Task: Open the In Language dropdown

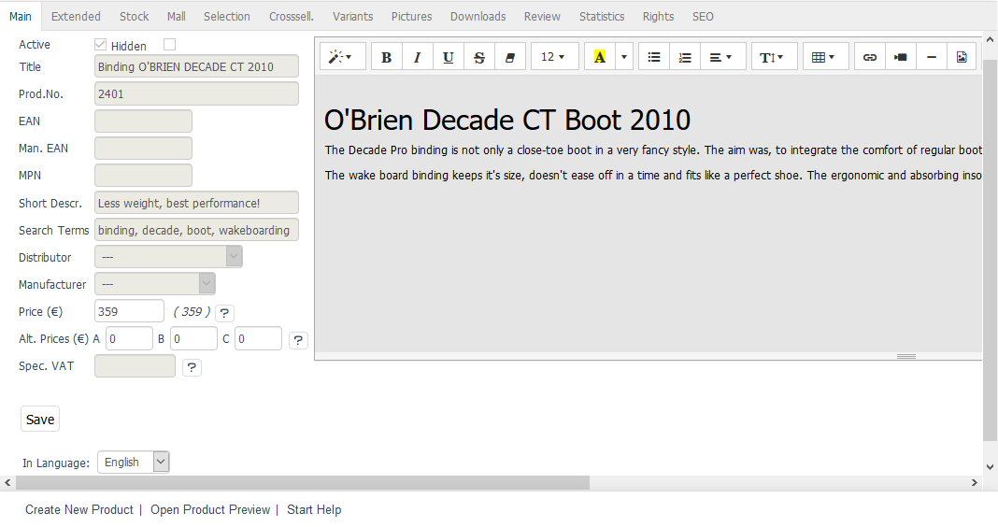Action: (133, 463)
